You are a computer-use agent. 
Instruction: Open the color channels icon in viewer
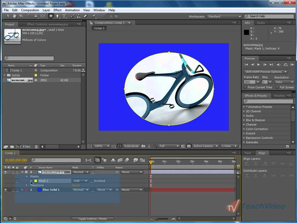click(155, 146)
